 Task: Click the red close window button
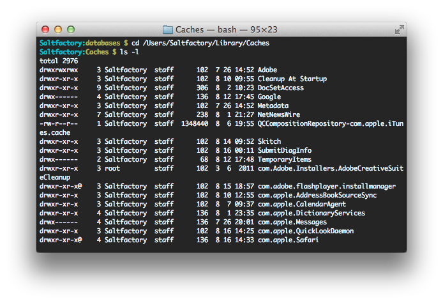pyautogui.click(x=45, y=29)
